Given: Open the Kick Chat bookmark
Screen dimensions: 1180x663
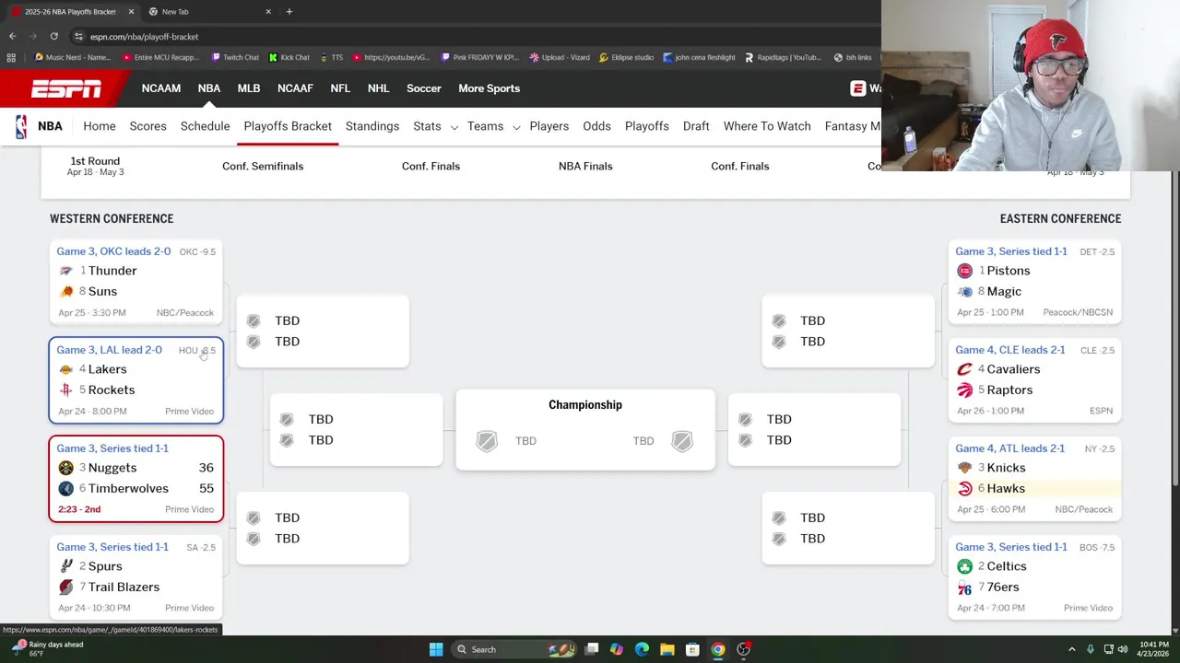Looking at the screenshot, I should tap(289, 57).
